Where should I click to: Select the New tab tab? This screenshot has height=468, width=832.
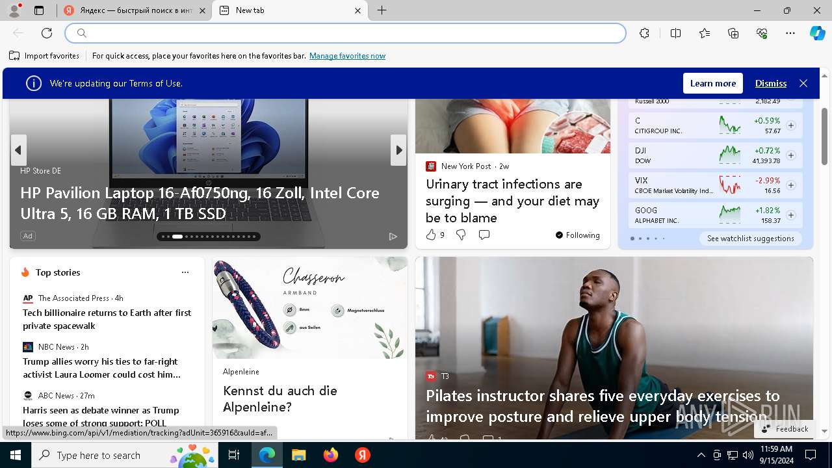point(290,10)
